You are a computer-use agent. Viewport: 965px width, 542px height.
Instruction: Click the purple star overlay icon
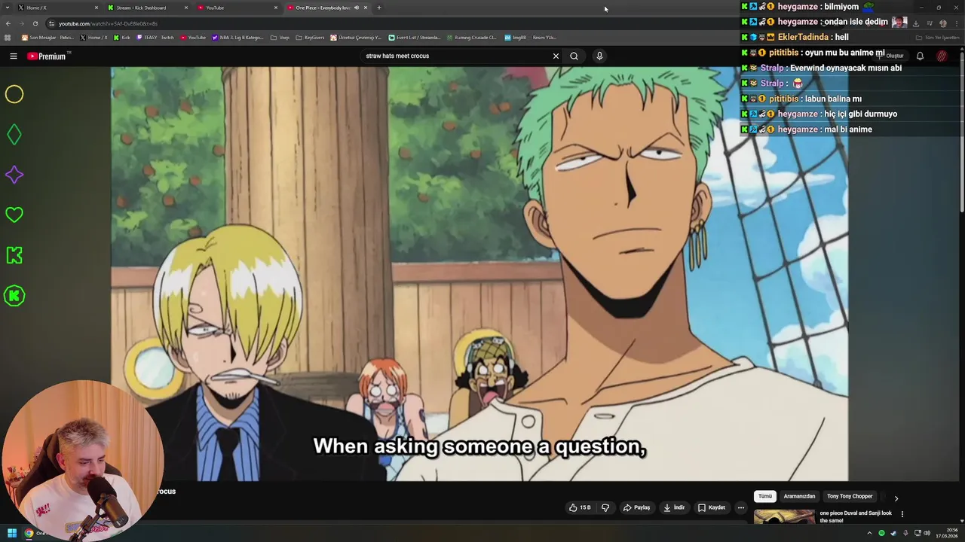14,175
